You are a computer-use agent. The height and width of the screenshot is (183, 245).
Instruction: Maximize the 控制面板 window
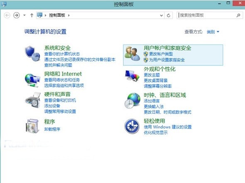[228, 3]
